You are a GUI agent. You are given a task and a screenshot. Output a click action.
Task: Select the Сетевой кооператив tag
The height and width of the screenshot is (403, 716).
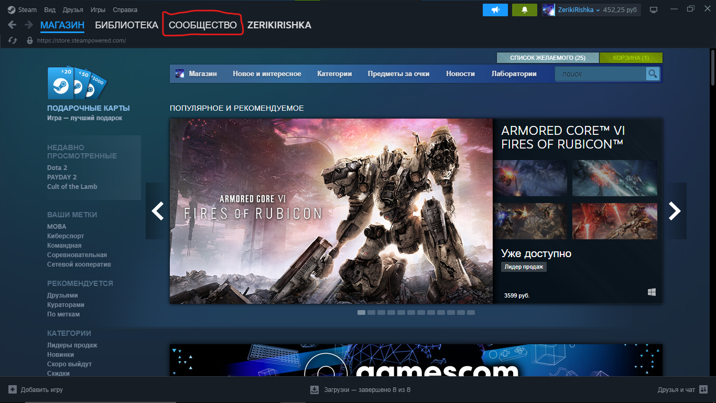[79, 264]
